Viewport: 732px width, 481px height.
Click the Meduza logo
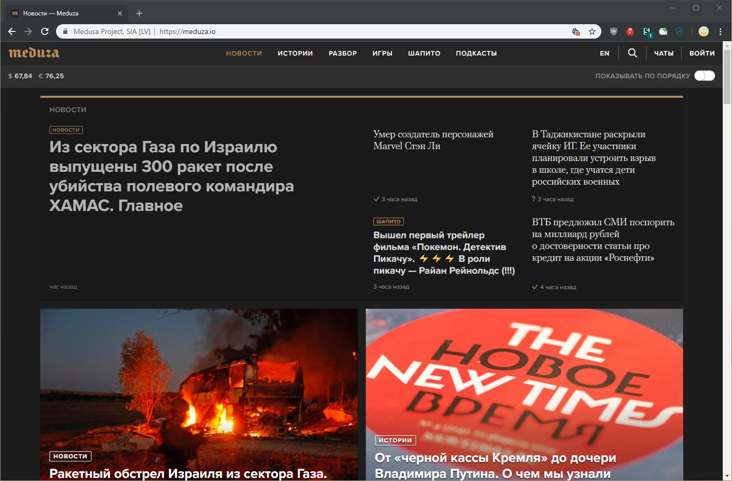pyautogui.click(x=34, y=52)
